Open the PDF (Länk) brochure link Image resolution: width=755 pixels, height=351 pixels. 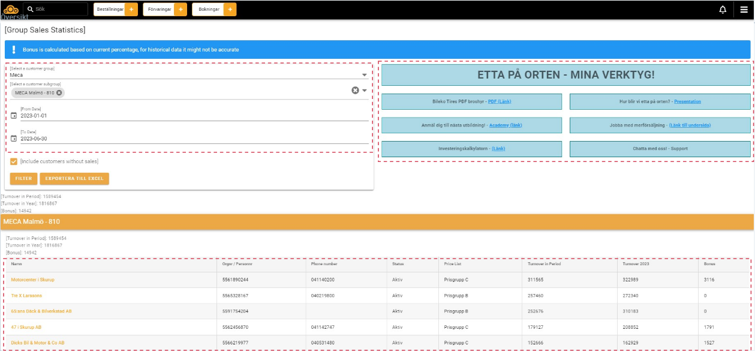pos(500,101)
